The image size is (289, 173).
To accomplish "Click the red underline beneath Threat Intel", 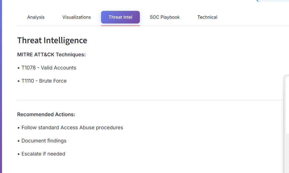I will point(120,26).
